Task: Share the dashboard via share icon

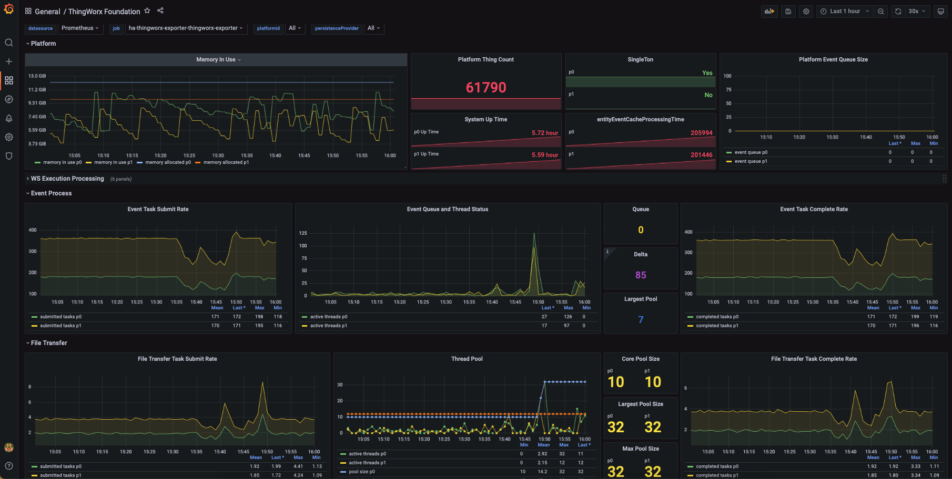Action: [x=160, y=11]
